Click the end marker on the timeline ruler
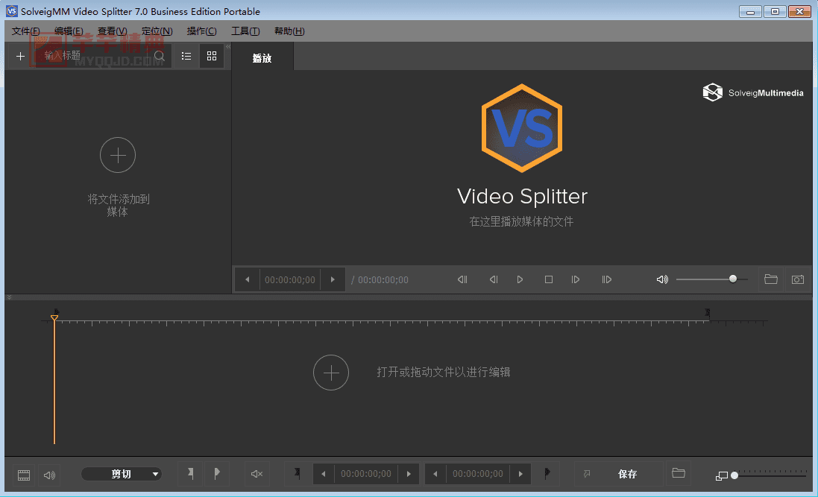This screenshot has width=818, height=497. click(708, 313)
